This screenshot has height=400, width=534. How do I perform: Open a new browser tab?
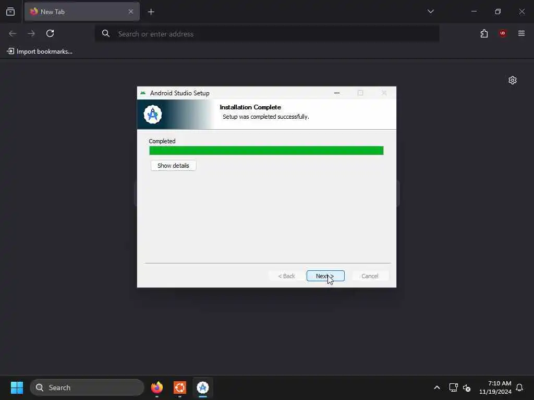151,12
